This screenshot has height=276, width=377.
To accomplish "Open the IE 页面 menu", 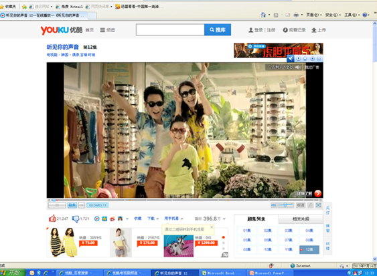I will coord(314,15).
